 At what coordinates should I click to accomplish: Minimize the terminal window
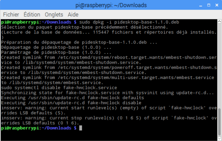[x=201, y=6]
